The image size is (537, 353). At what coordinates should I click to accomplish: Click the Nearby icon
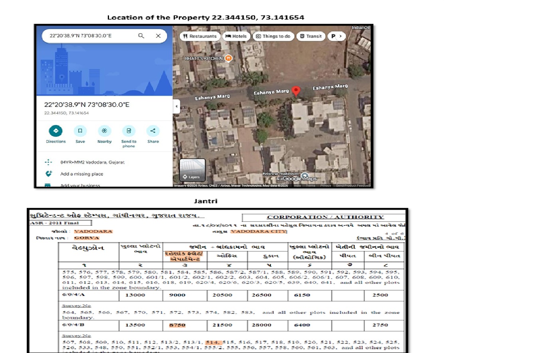105,131
